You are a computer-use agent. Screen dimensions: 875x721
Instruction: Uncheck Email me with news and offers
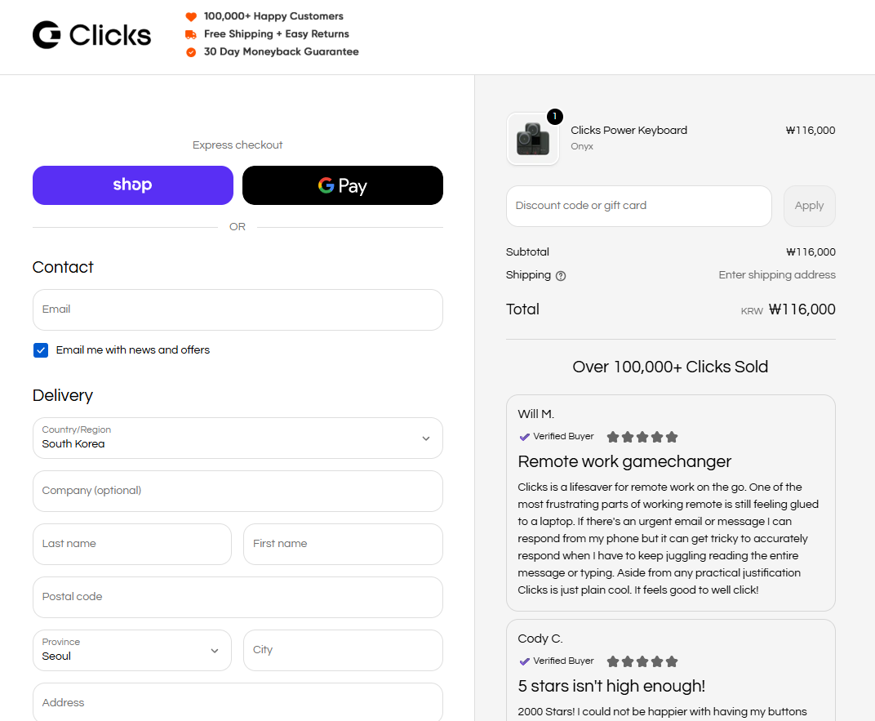(x=41, y=350)
